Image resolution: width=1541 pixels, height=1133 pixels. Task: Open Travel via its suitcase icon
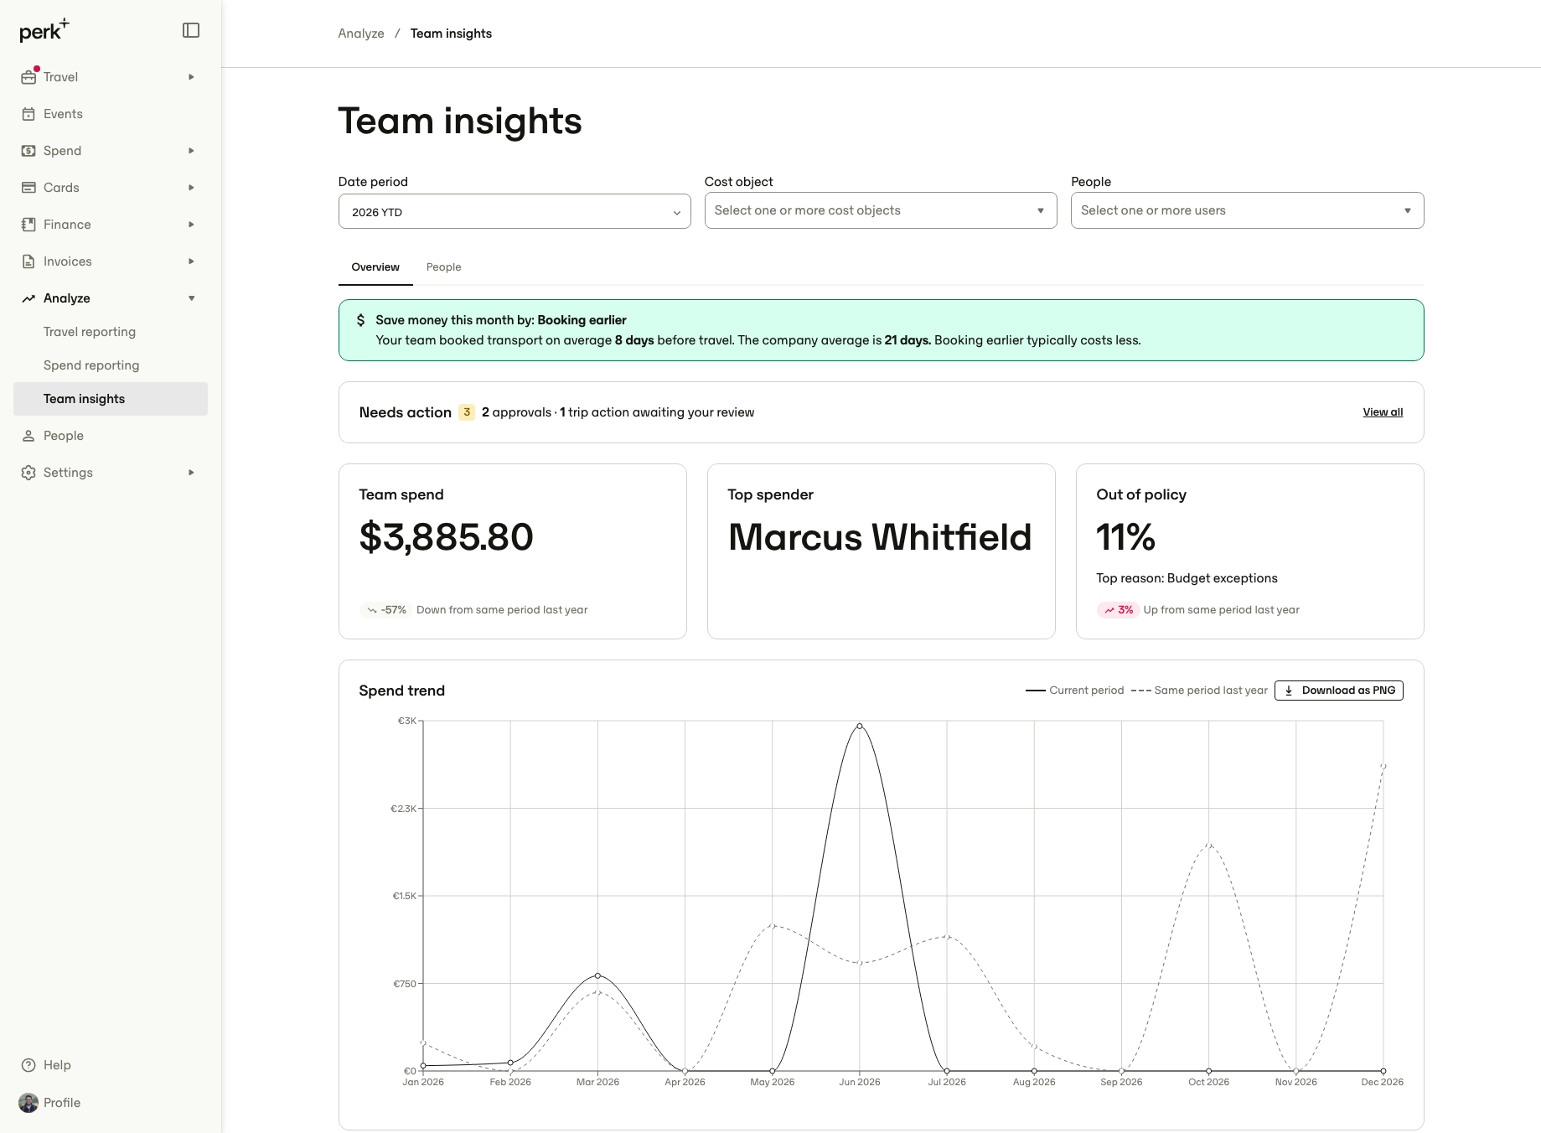(x=28, y=77)
